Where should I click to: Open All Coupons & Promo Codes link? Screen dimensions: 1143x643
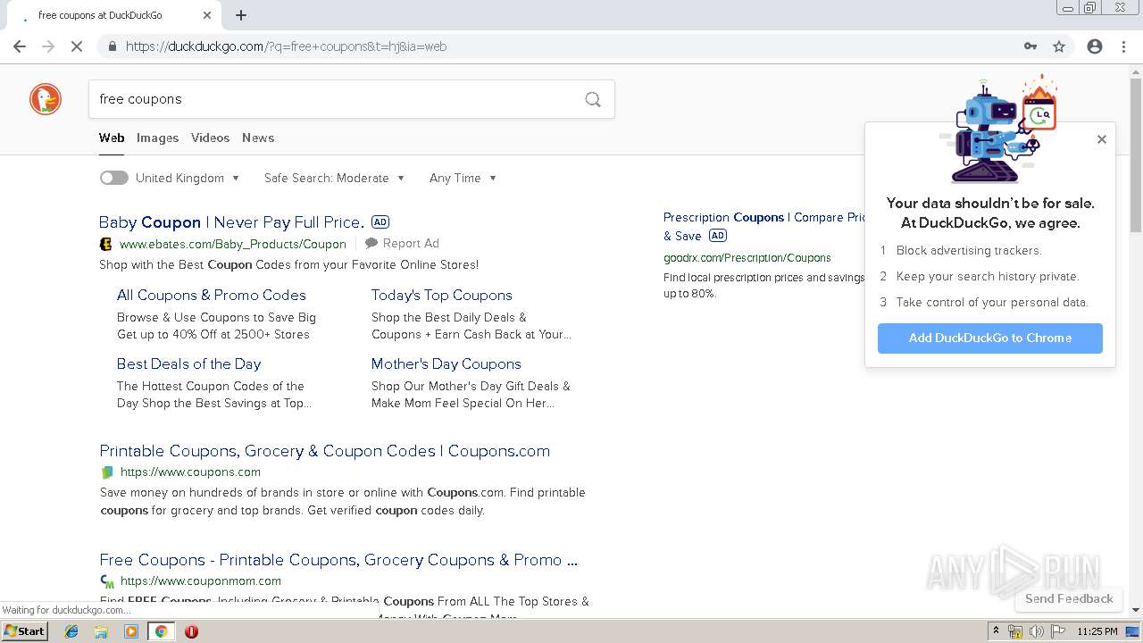(211, 295)
